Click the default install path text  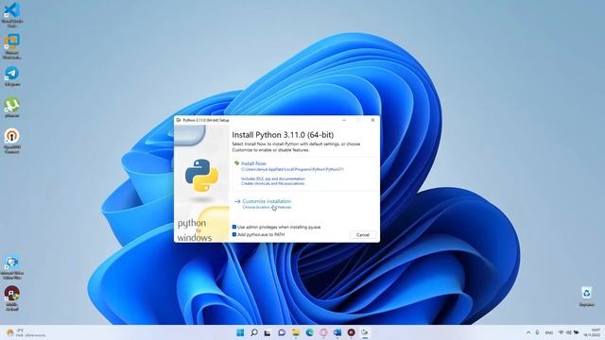click(x=292, y=169)
